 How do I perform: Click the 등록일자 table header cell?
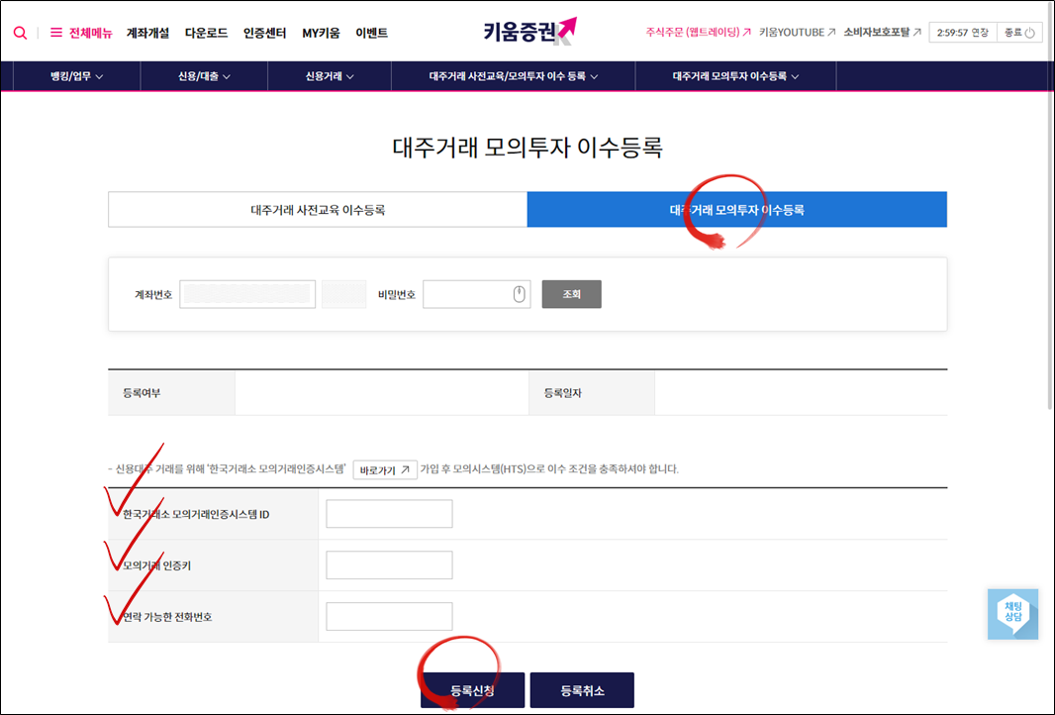click(592, 392)
